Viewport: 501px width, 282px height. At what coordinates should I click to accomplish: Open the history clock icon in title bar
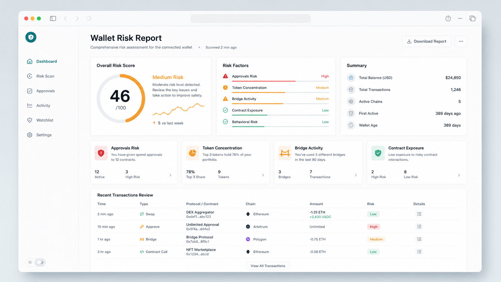coord(448,19)
